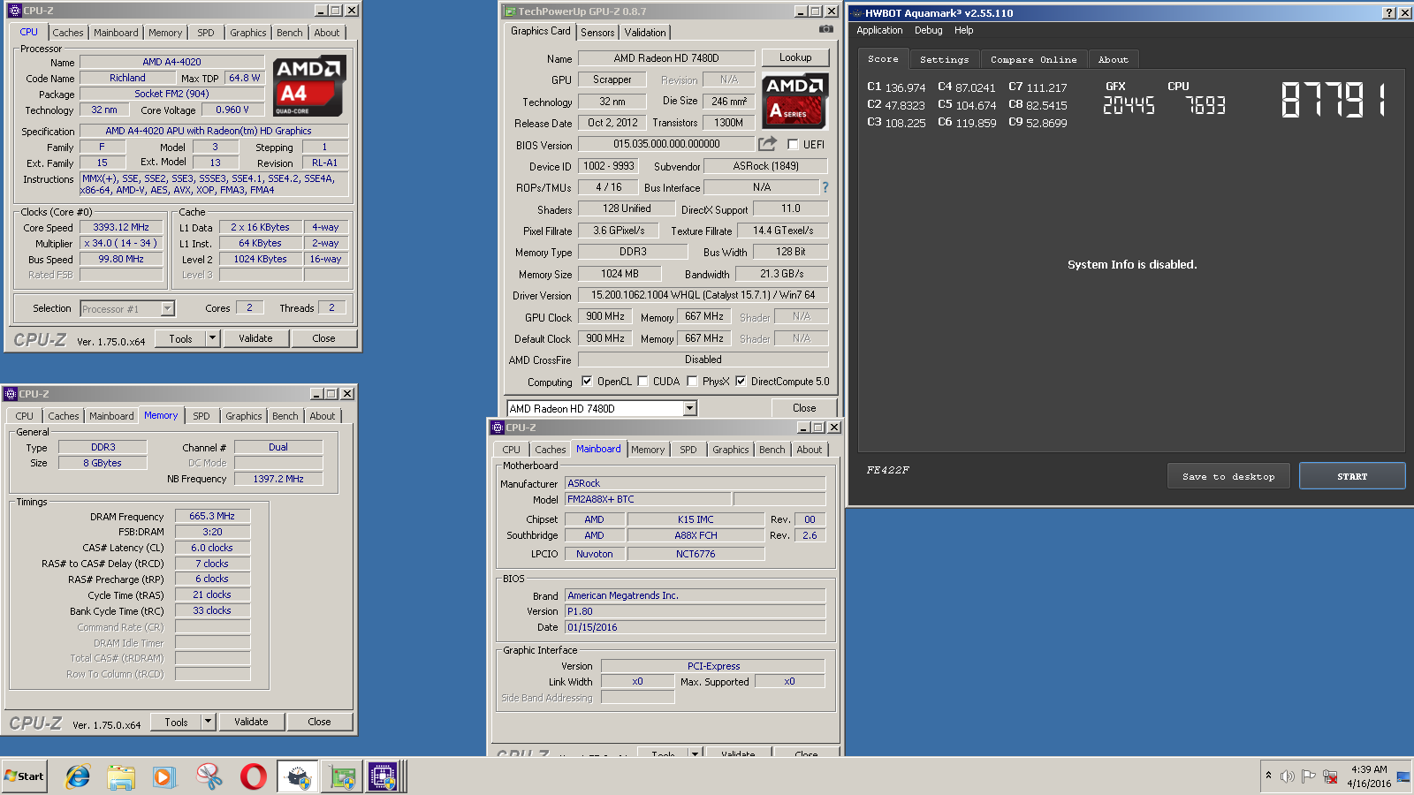Open the AMD Radeon HD 7480D GPU dropdown
Screen dimensions: 1414x795
click(690, 408)
